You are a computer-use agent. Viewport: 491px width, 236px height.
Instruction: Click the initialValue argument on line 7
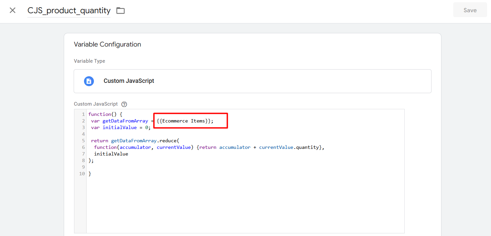point(111,154)
